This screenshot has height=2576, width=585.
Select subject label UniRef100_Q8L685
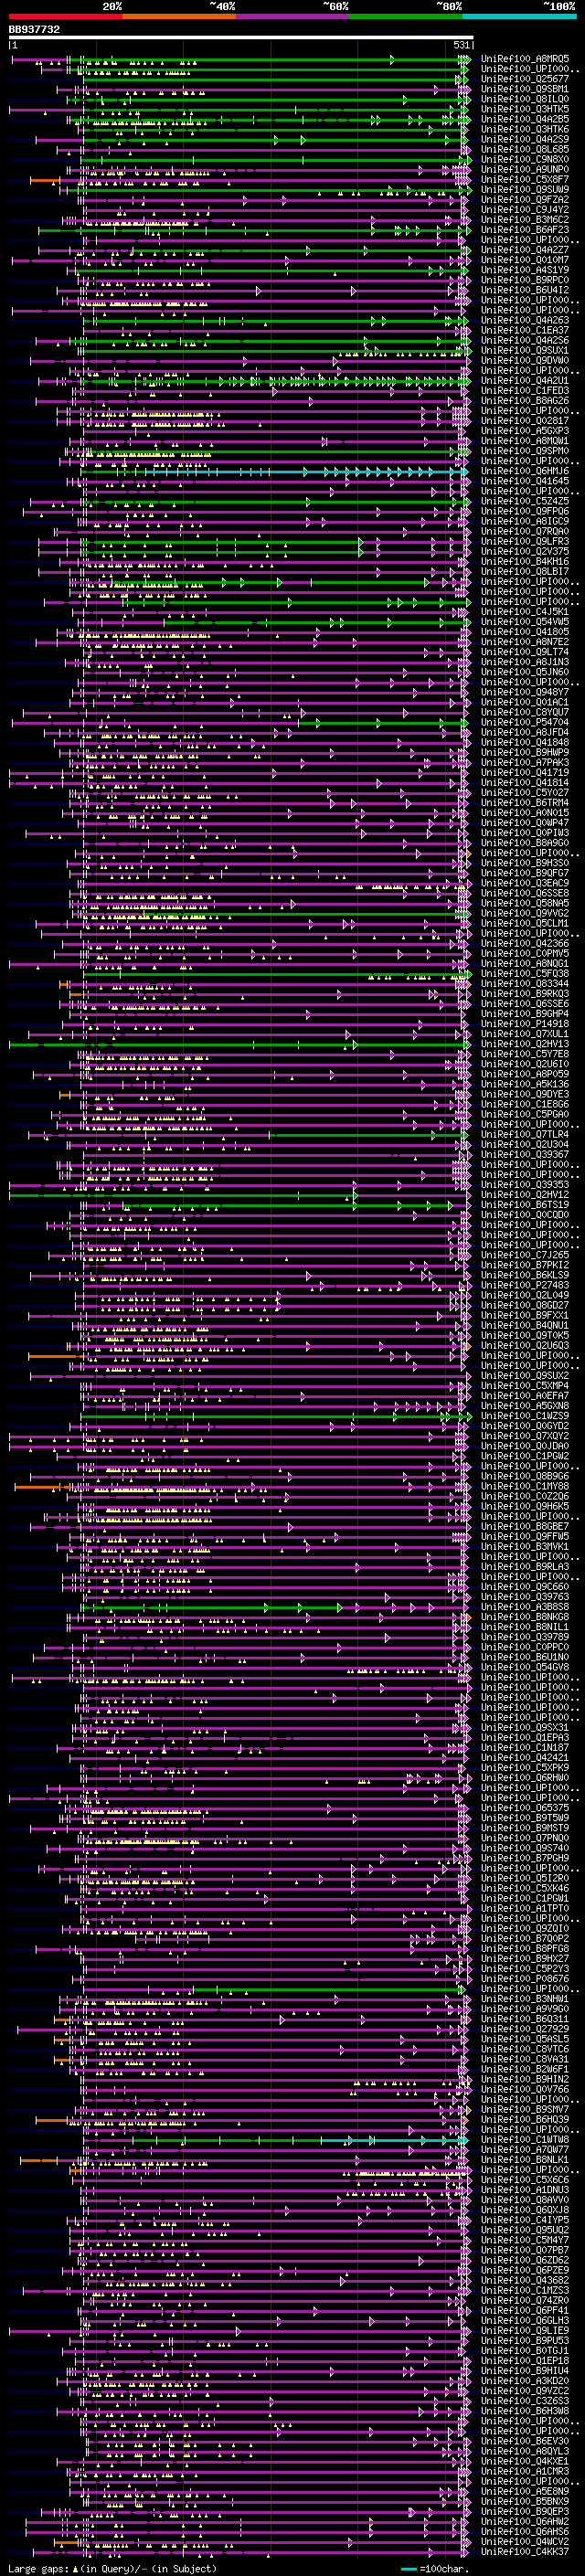click(525, 149)
